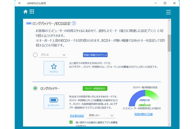
Task: Open the app grid menu icon
Action: pos(32,12)
